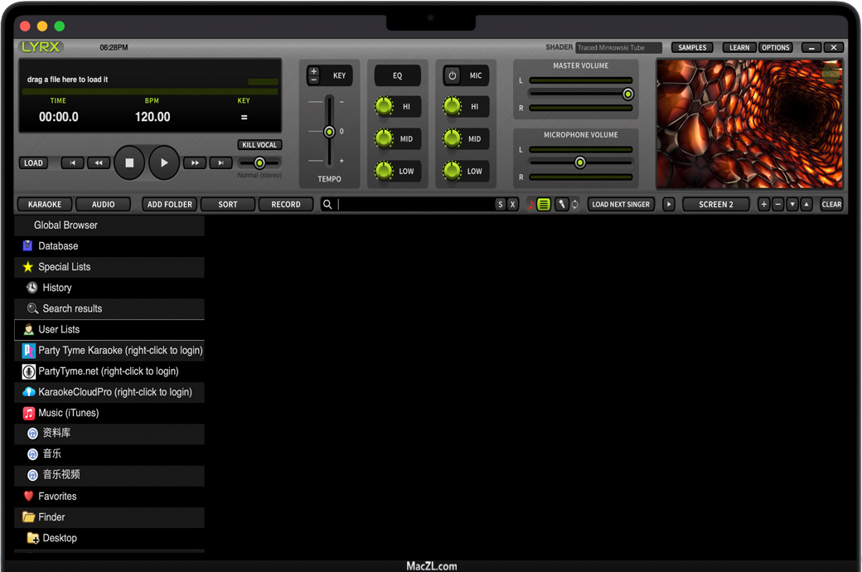The image size is (862, 572).
Task: Click inside the song search field
Action: [x=414, y=204]
